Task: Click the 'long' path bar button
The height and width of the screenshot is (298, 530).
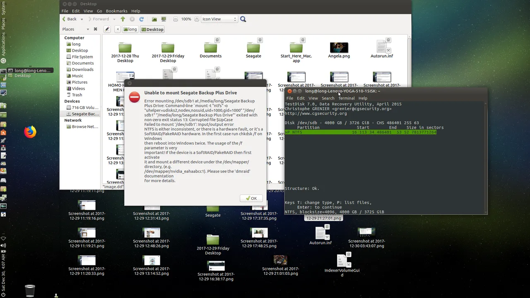Action: pyautogui.click(x=130, y=29)
